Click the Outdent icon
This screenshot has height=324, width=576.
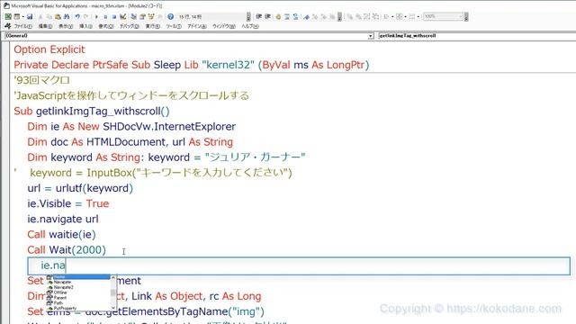click(268, 16)
